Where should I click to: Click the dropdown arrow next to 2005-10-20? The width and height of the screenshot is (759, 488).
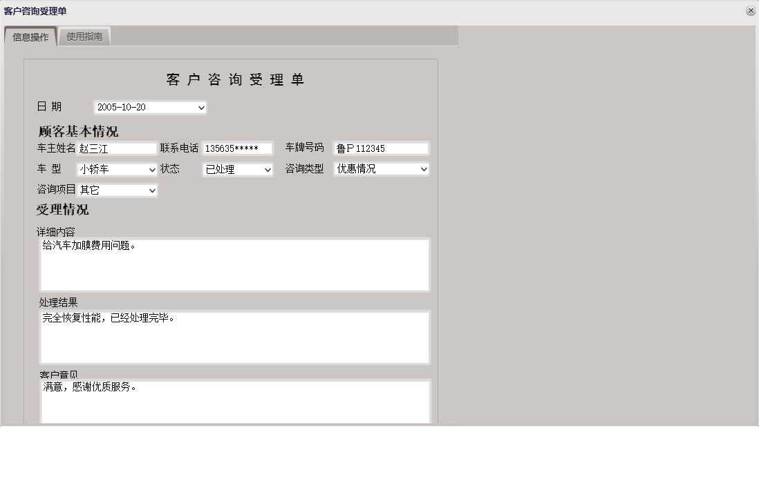[200, 107]
